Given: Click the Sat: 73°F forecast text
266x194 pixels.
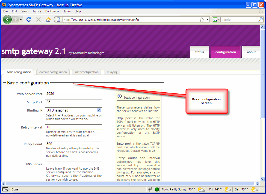Looking at the screenshot, I should click(x=242, y=189).
